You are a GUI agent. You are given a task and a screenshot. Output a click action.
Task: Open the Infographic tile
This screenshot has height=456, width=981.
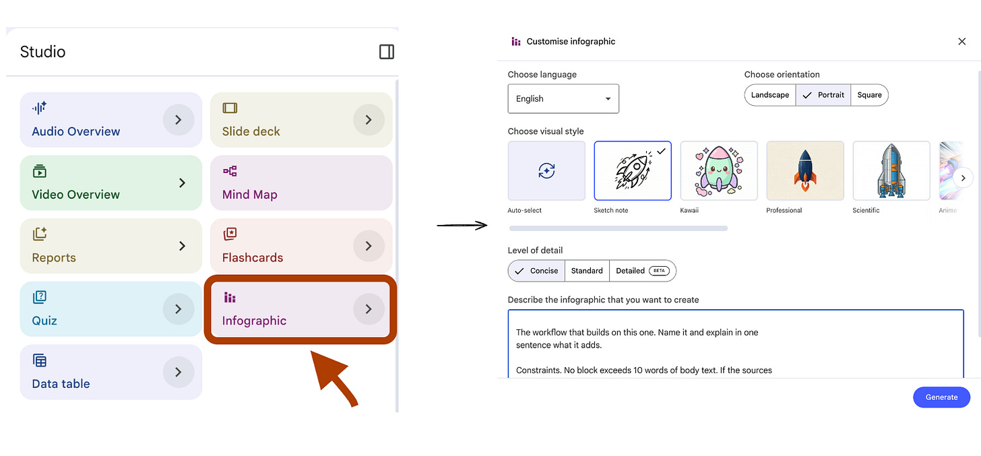point(300,309)
